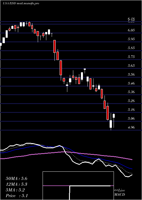This screenshot has width=142, height=200.
Task: Click the 5.16 price axis label
Action: [x=131, y=110]
